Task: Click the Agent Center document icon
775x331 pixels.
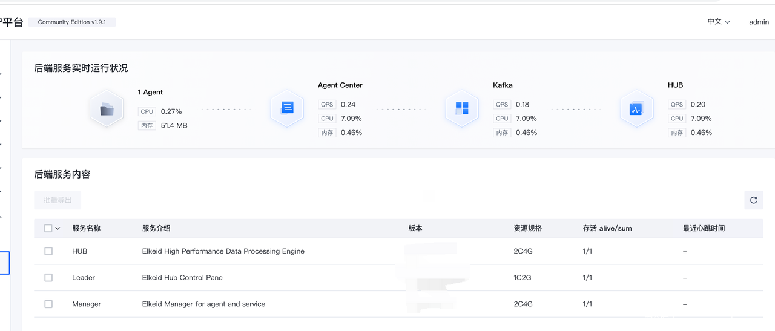Action: pyautogui.click(x=287, y=108)
